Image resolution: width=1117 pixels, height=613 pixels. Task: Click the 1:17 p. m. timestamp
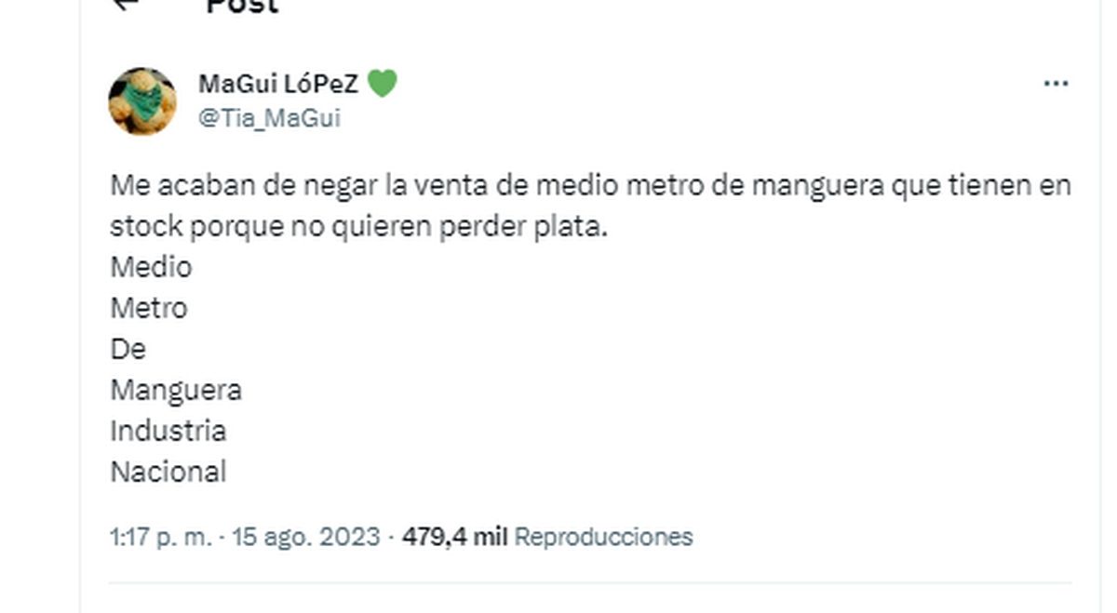[161, 537]
